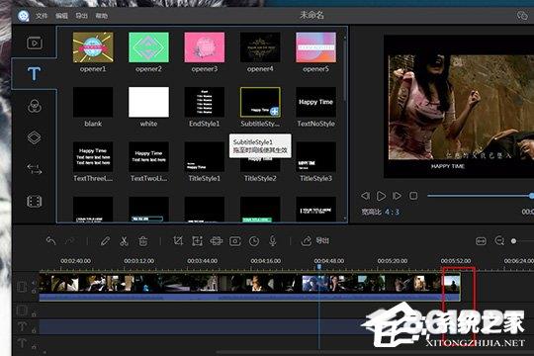Viewport: 534px width, 356px height.
Task: Open the 编辑 menu
Action: coord(61,16)
